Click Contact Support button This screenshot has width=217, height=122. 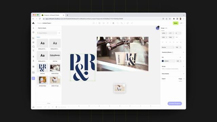(175, 103)
